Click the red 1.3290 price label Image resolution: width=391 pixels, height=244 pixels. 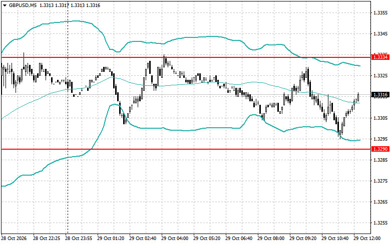click(380, 149)
